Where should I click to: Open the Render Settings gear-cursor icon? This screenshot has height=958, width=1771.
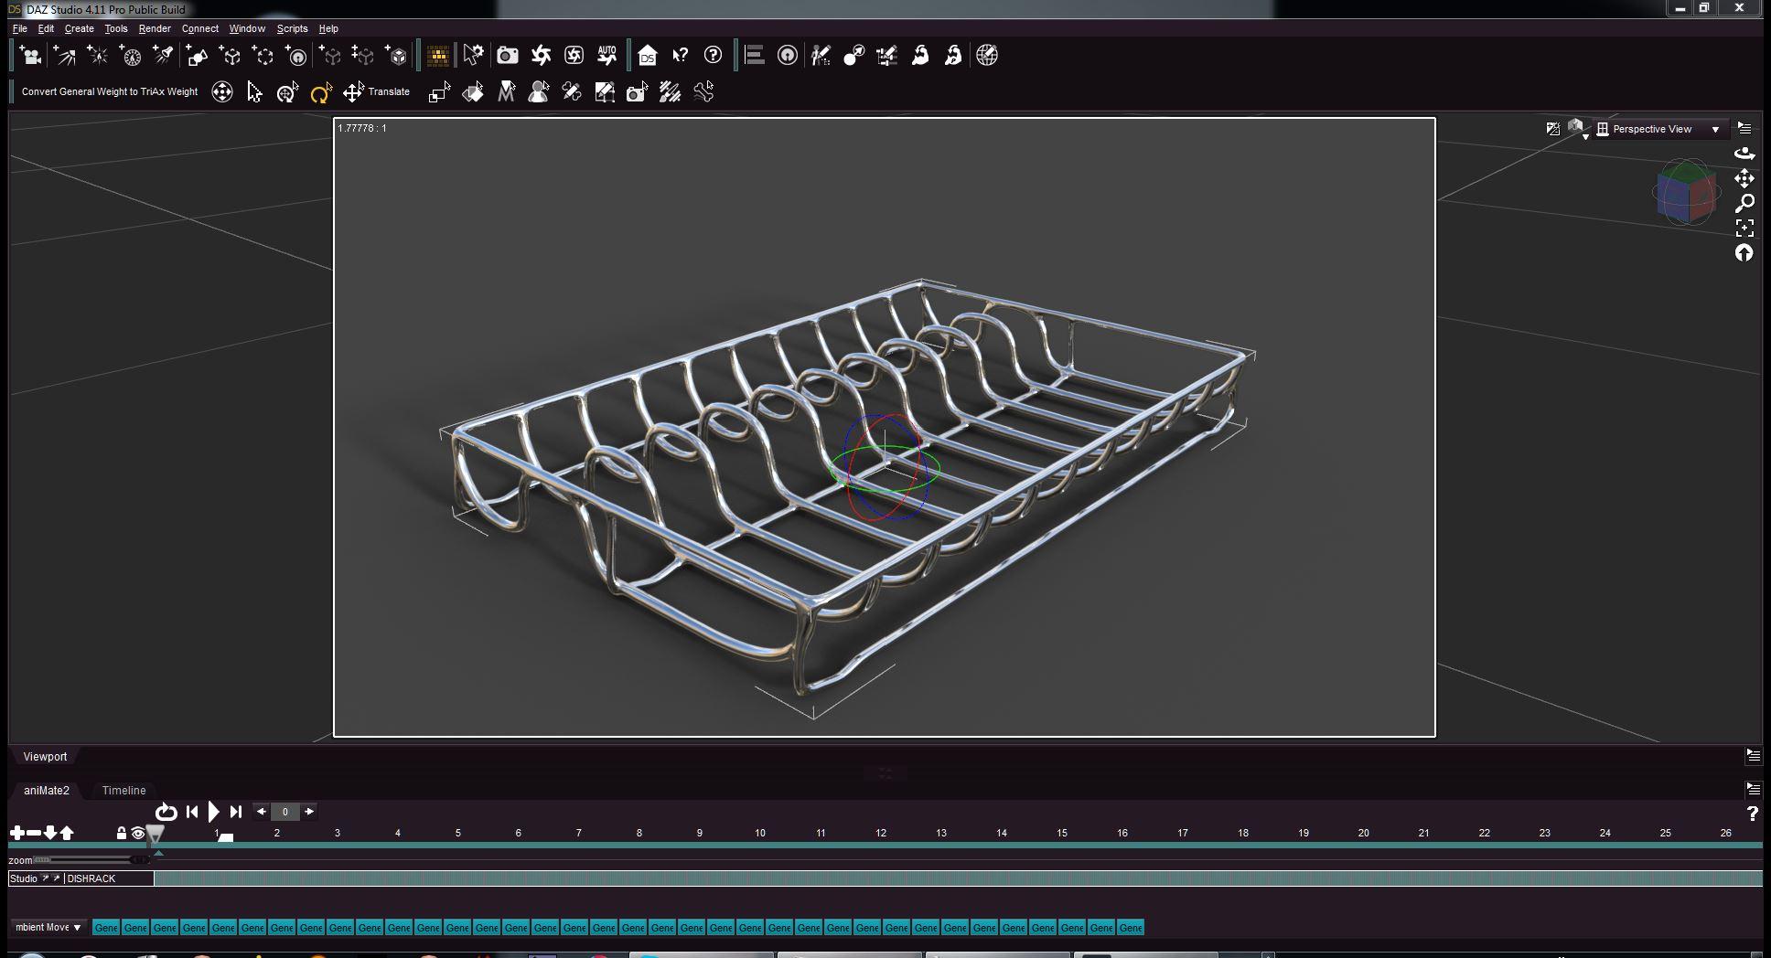pos(473,56)
